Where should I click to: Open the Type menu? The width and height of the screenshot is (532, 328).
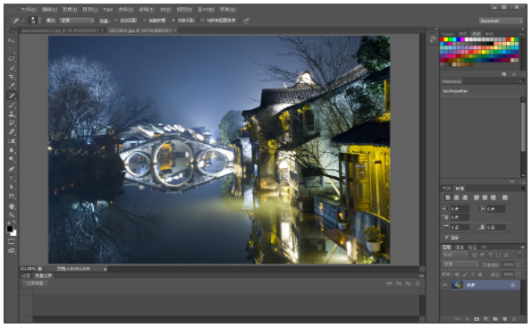pos(108,10)
